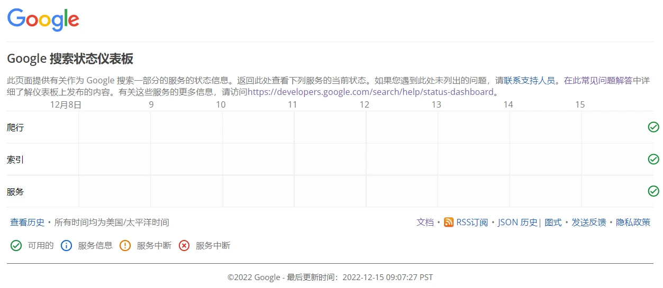Screen dimensions: 663x288
Task: Click the orange RSS feed icon
Action: pyautogui.click(x=449, y=223)
